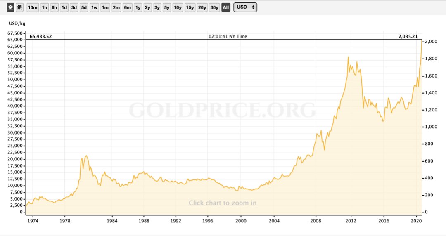Set chart to the 10y range
The width and height of the screenshot is (446, 236).
coord(178,7)
